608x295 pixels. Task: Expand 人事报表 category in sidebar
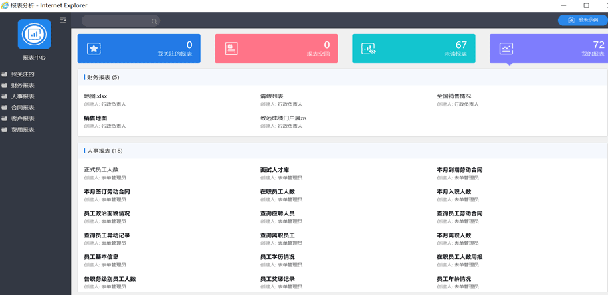[23, 96]
